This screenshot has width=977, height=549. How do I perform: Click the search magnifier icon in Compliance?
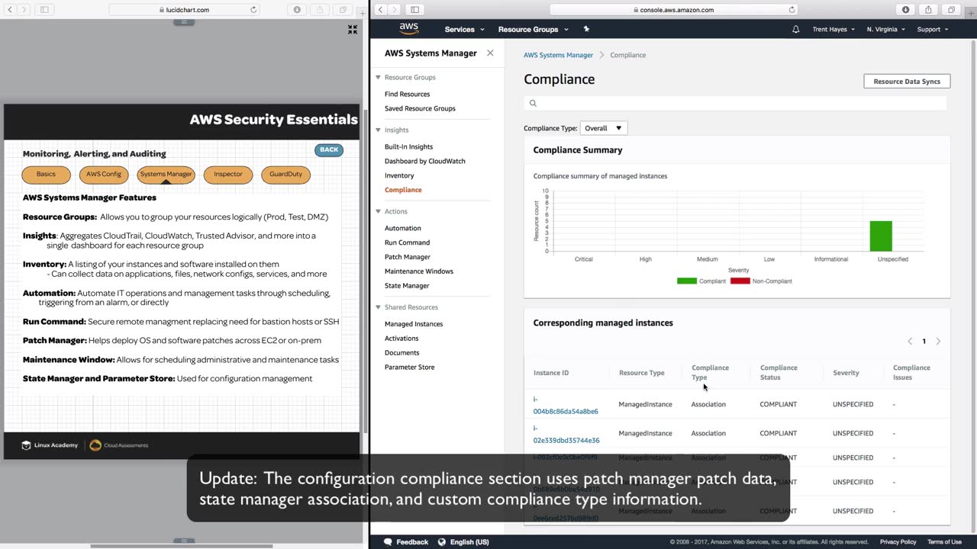coord(533,103)
